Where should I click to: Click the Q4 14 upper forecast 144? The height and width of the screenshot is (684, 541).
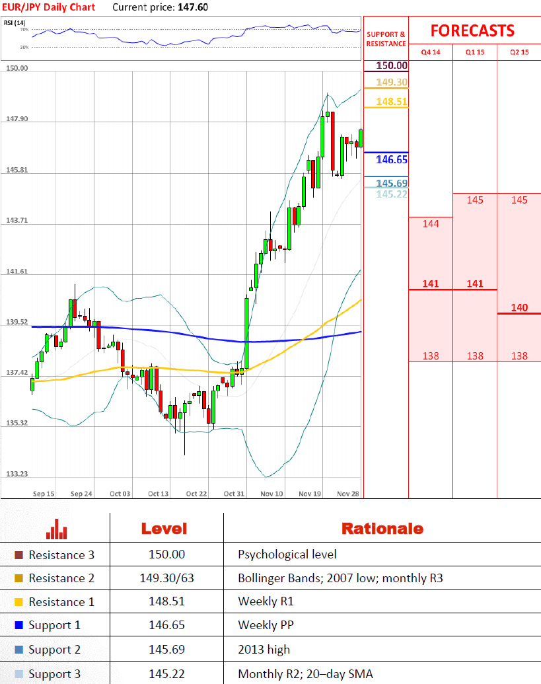click(430, 224)
